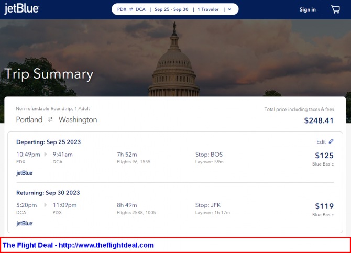Click the jetBlue logo in header
351x253 pixels.
pyautogui.click(x=21, y=9)
